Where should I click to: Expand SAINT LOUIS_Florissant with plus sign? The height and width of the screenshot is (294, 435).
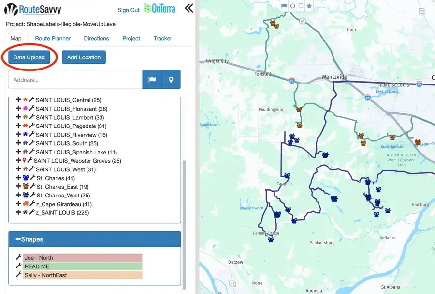(18, 108)
